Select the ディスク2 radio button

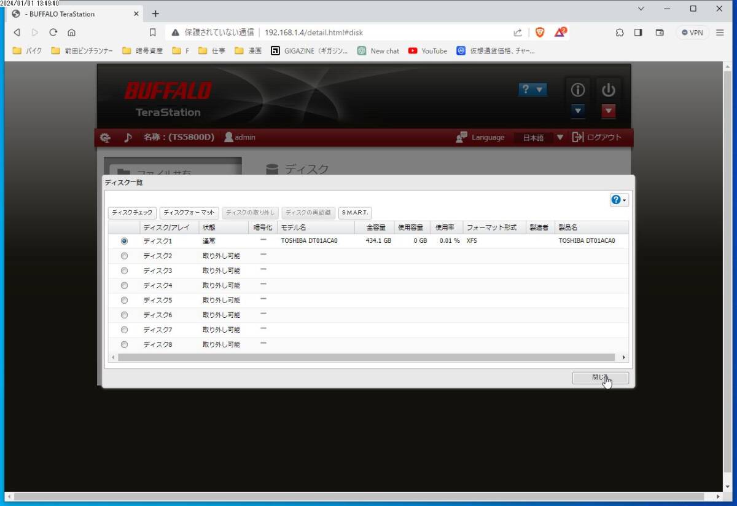pos(125,256)
